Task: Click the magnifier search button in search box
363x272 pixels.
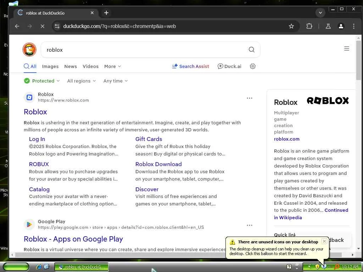Action: (x=251, y=50)
